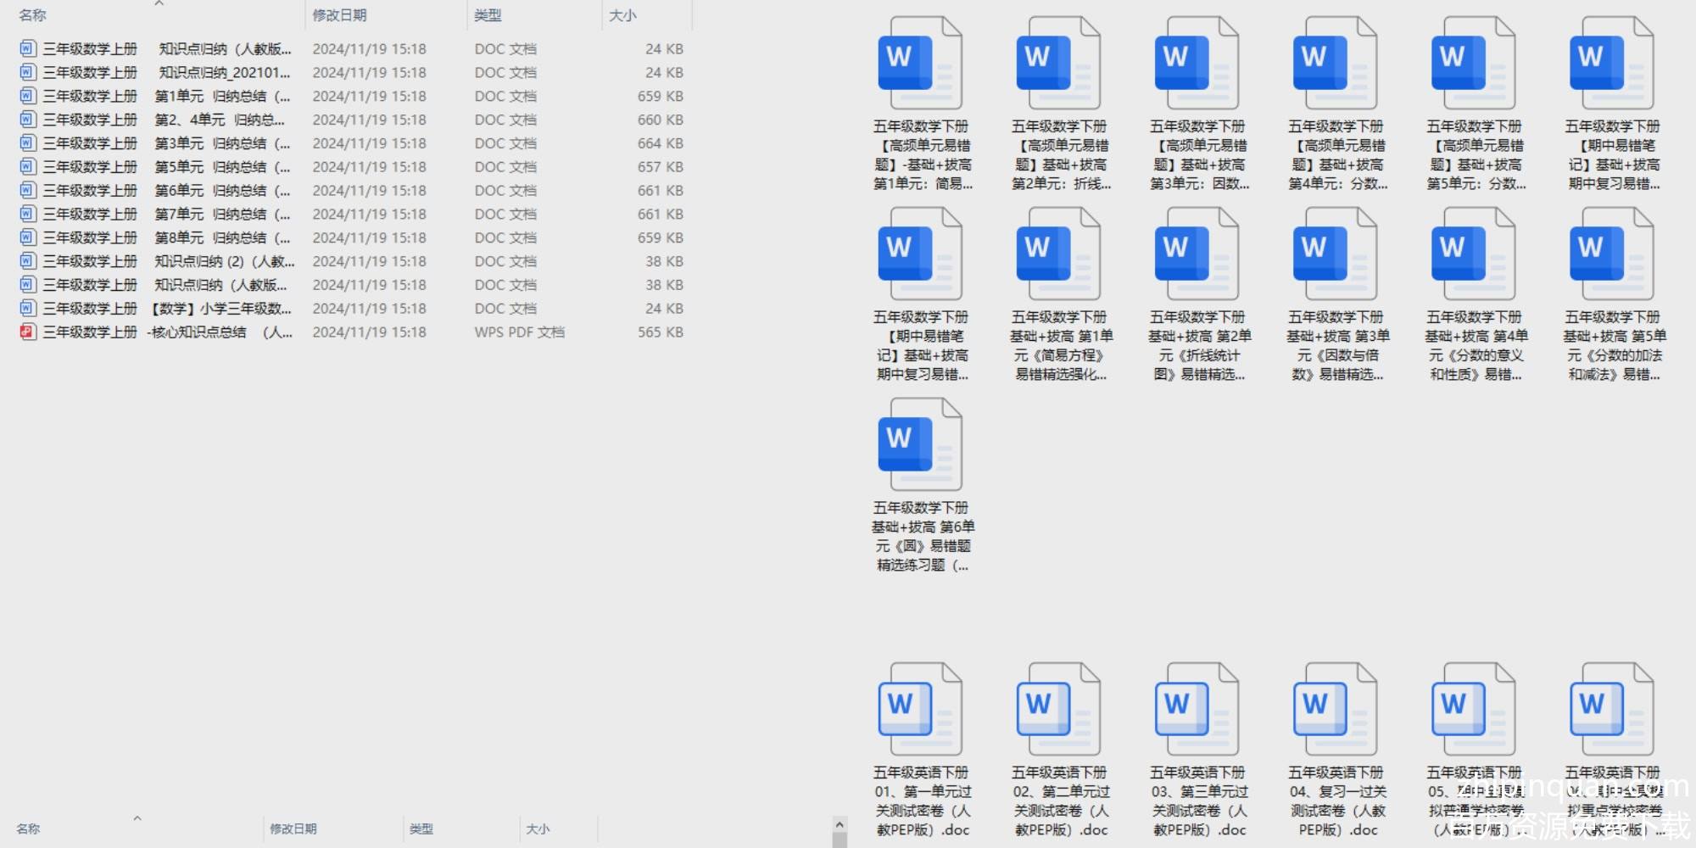
Task: Select the 第5单元《分数的加法和减法》Word icon
Action: 1611,254
